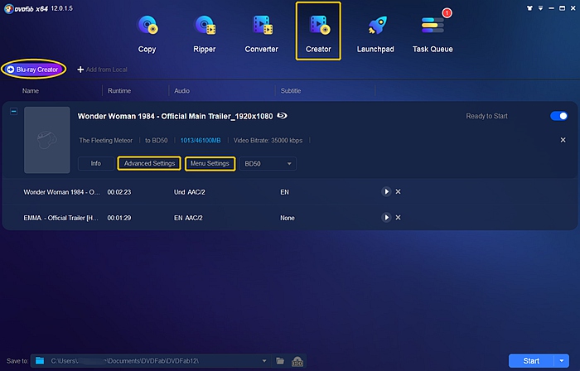Click the to BD50 label
This screenshot has width=580, height=371.
pyautogui.click(x=156, y=141)
